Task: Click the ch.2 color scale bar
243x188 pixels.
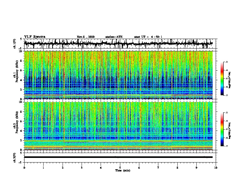Action: pyautogui.click(x=222, y=129)
